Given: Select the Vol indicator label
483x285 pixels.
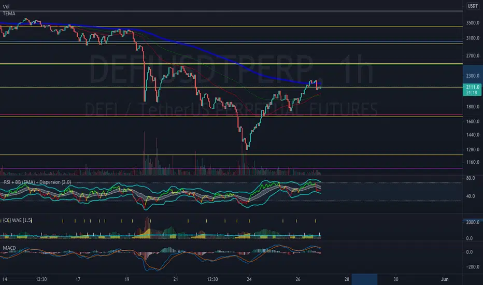Looking at the screenshot, I should pos(6,6).
